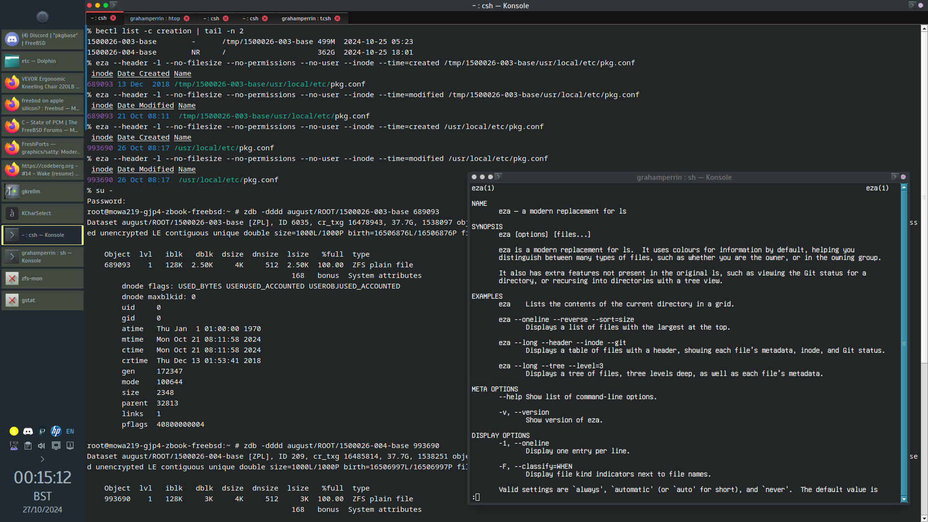This screenshot has height=522, width=928.
Task: Click the 'Password:' prompt line in terminal
Action: (x=106, y=201)
